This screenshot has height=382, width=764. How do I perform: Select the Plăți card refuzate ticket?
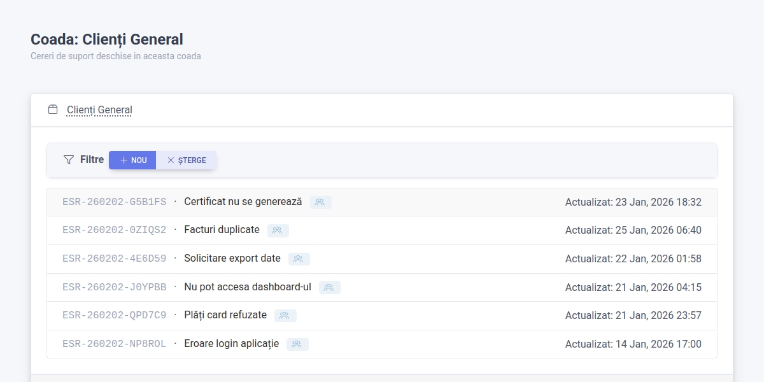pos(225,315)
